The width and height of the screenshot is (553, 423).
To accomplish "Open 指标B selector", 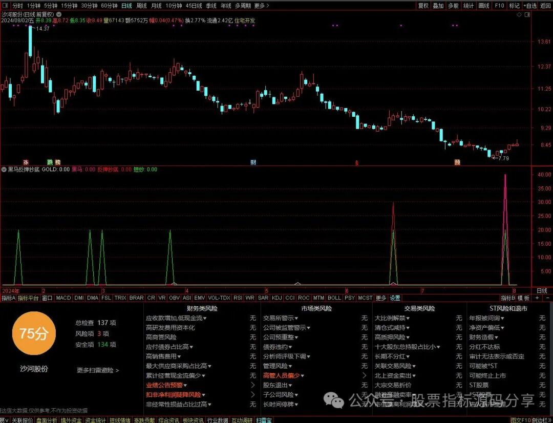I will 508,298.
